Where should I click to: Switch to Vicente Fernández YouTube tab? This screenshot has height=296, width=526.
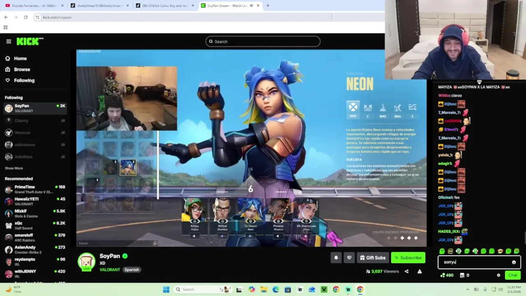[35, 6]
